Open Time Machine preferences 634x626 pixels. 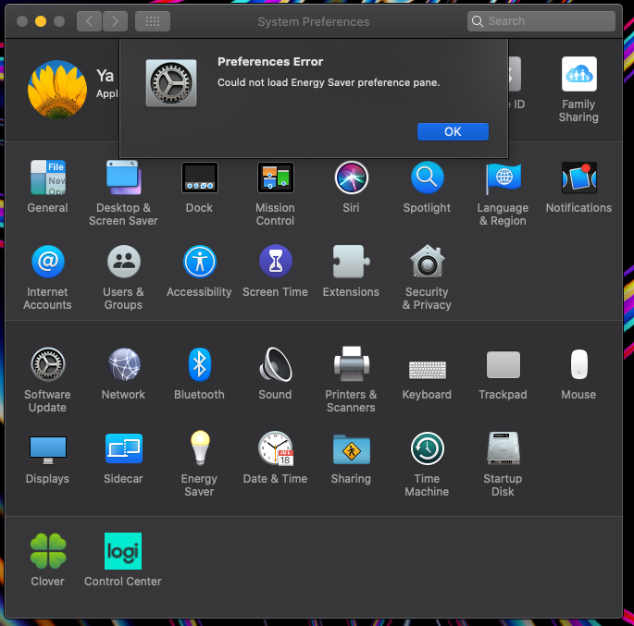point(428,448)
